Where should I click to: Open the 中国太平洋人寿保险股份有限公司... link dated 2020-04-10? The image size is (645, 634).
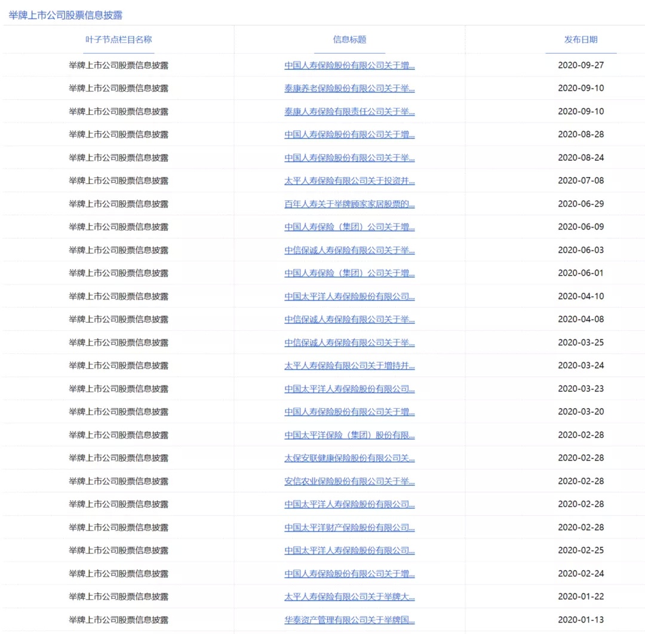click(349, 296)
